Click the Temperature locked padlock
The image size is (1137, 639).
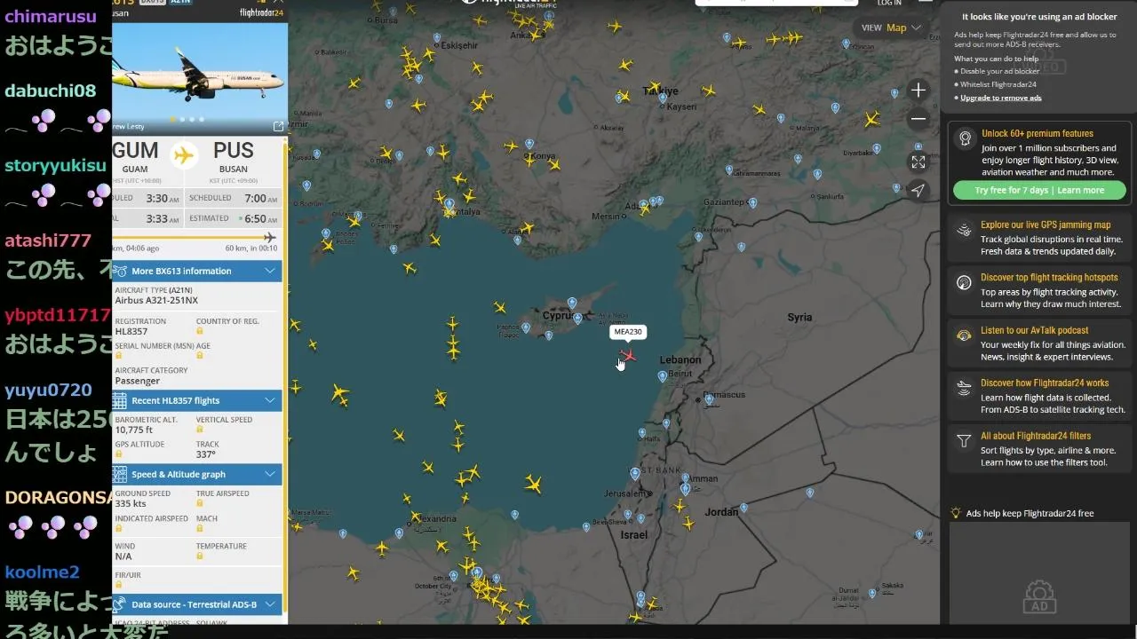pyautogui.click(x=200, y=556)
